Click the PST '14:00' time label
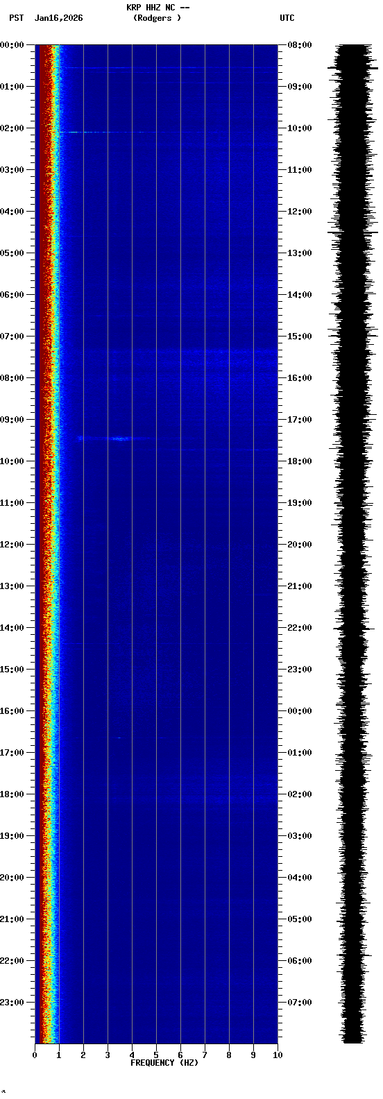 point(12,628)
